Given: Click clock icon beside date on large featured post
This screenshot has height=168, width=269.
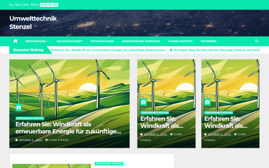Looking at the screenshot, I should coord(17,140).
